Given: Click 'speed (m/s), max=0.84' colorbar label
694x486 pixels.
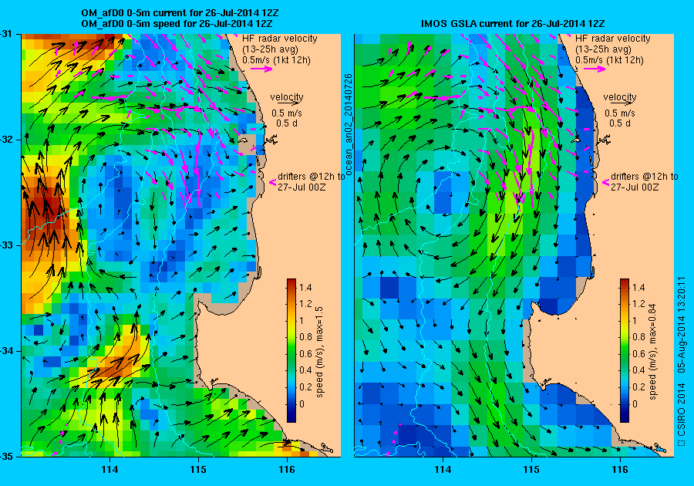Looking at the screenshot, I should [x=653, y=352].
